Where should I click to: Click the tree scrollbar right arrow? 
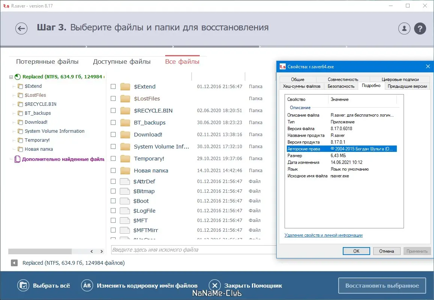(102, 251)
